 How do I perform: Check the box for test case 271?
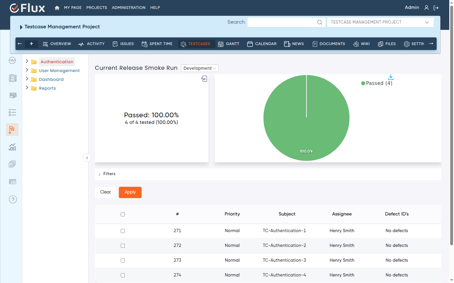point(123,231)
